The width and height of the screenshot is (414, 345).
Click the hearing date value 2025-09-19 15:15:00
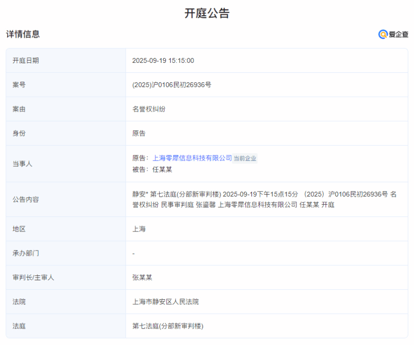click(x=163, y=60)
